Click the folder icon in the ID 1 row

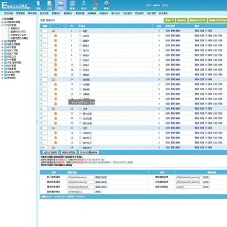click(53, 31)
